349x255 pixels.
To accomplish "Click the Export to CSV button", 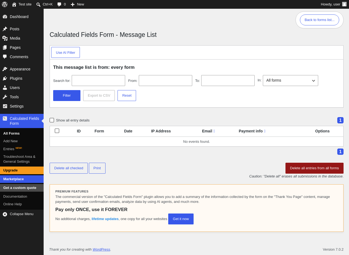I will coord(99,96).
